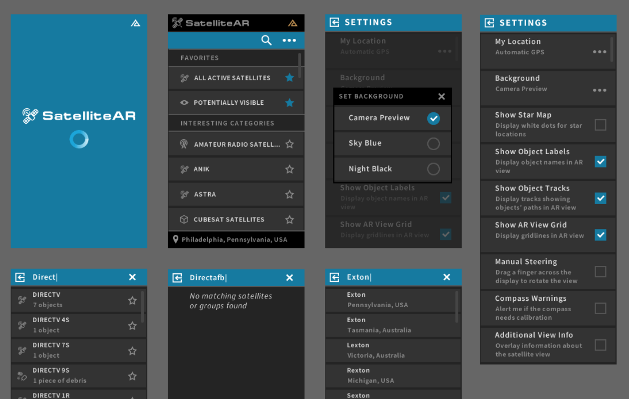Open Background three-dot menu in undimmed Settings
The height and width of the screenshot is (399, 629).
(x=600, y=90)
